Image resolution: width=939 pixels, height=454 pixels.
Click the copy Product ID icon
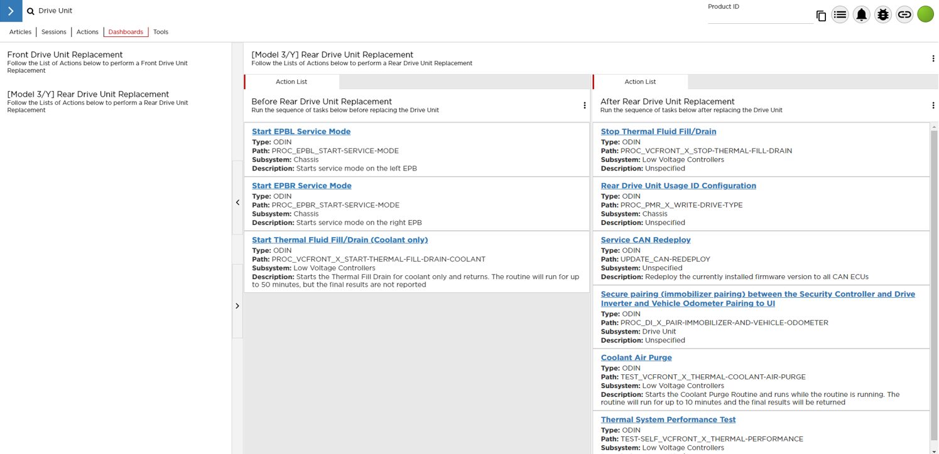pos(821,16)
